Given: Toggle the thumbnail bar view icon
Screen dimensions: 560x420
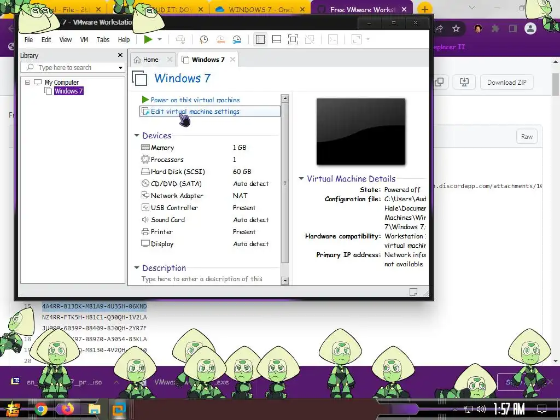Looking at the screenshot, I should 277,39.
